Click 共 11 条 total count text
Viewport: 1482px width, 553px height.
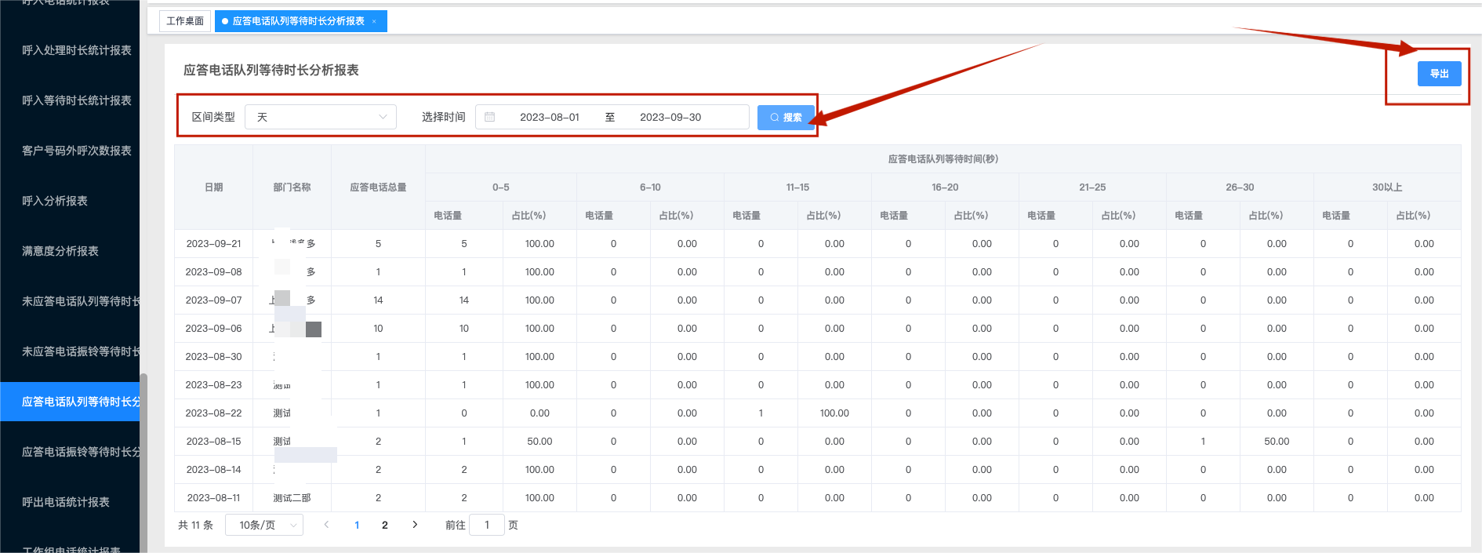click(x=195, y=525)
